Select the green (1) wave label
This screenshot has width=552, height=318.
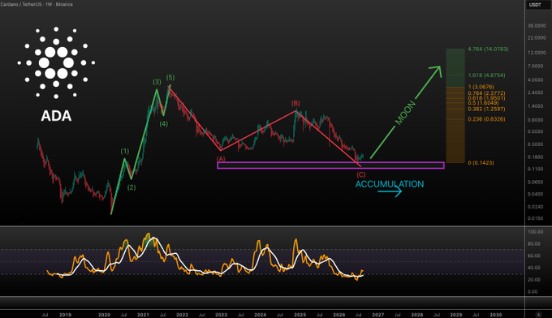click(x=125, y=151)
